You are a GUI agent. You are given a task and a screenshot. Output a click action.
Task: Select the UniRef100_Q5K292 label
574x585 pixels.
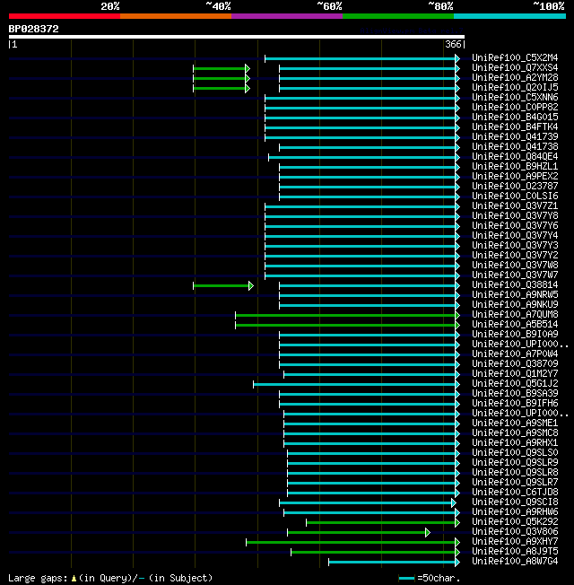click(x=515, y=521)
